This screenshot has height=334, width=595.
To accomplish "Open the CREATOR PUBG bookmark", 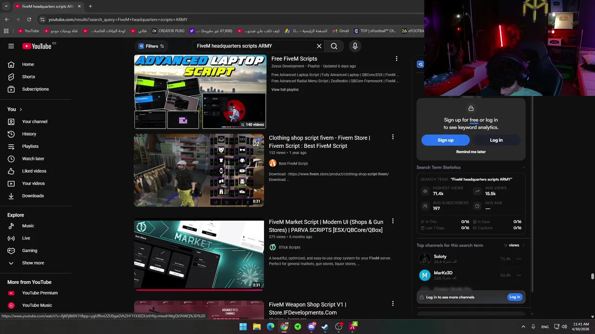I will (x=168, y=31).
